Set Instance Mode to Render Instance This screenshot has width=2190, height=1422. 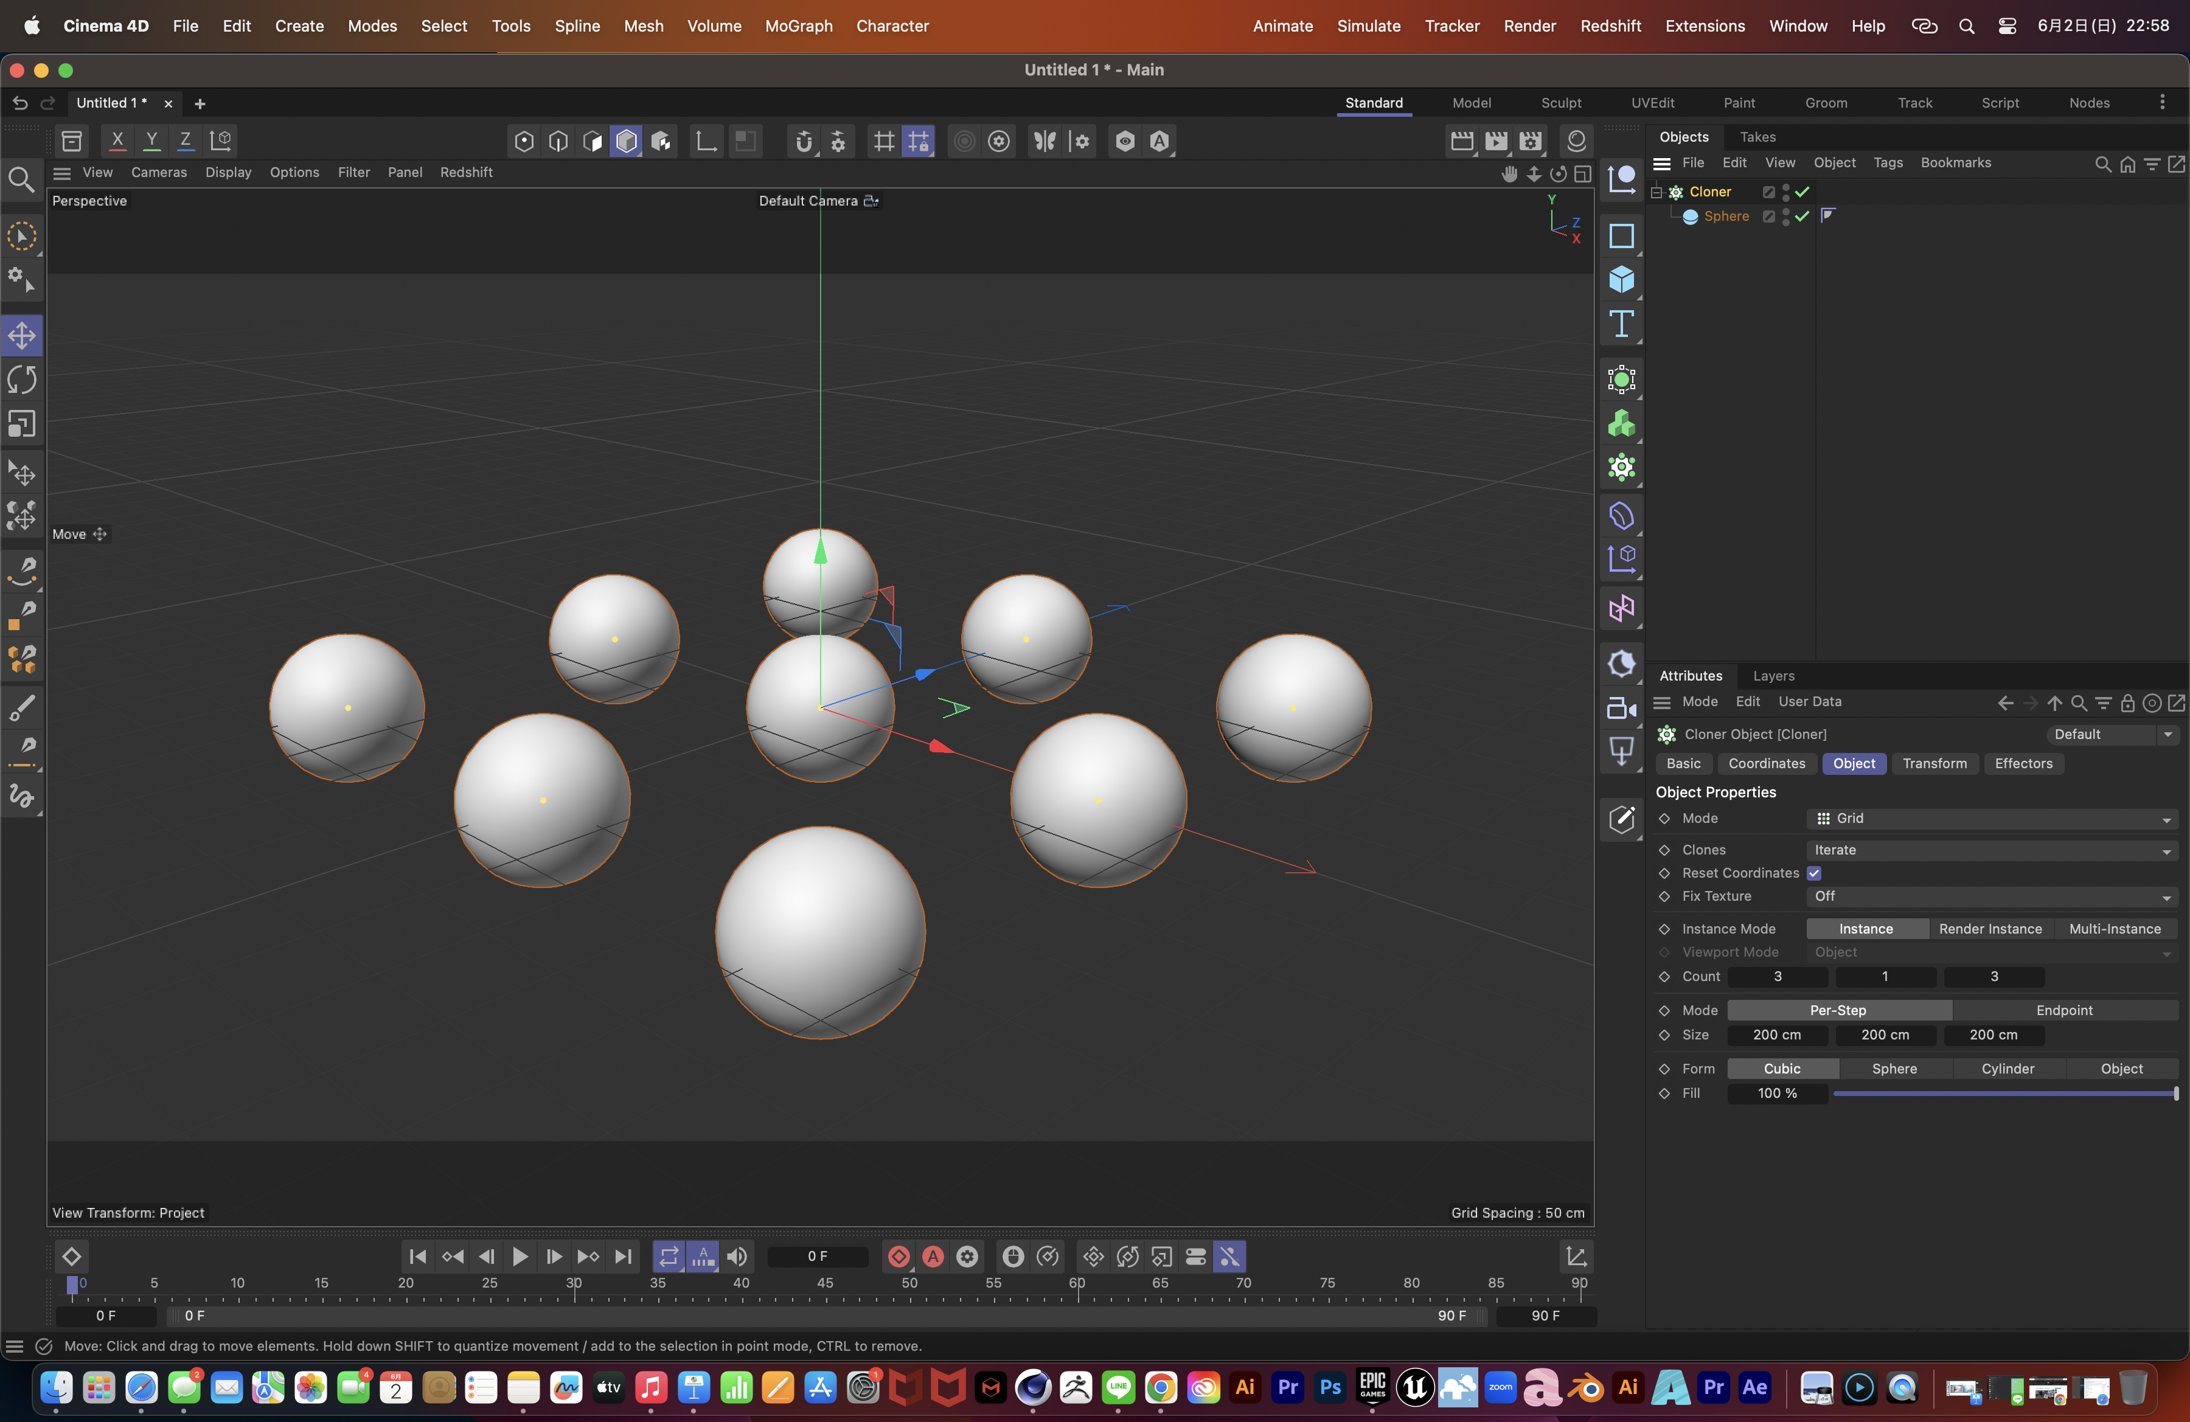coord(1990,929)
